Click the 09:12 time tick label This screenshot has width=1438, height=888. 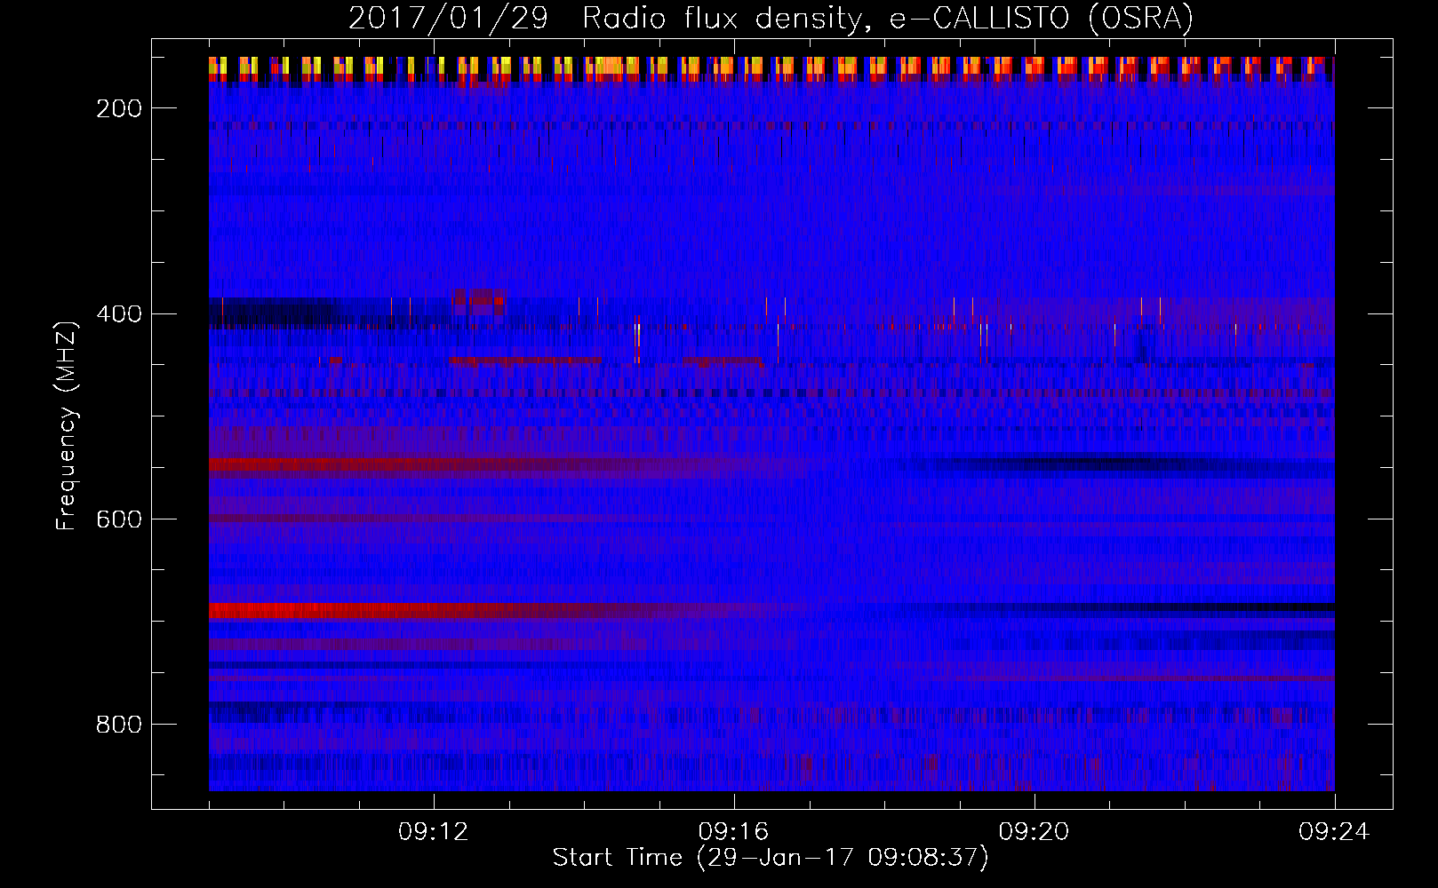434,832
